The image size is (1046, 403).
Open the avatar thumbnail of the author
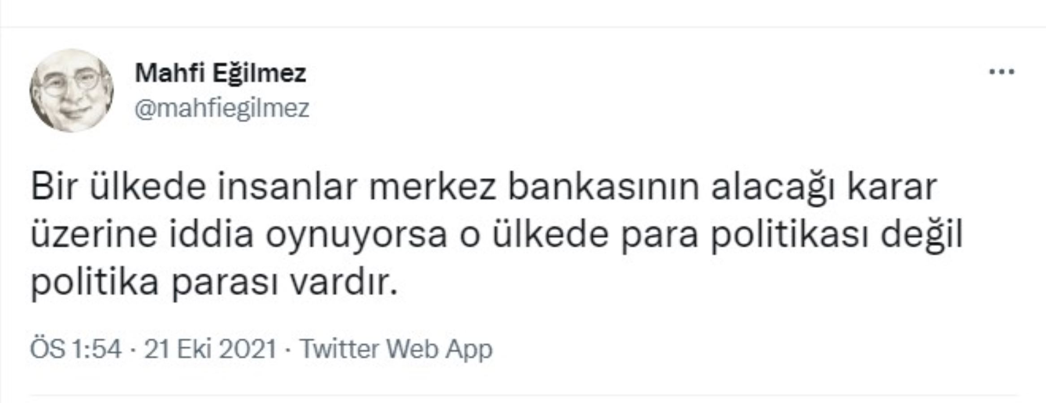pyautogui.click(x=73, y=90)
